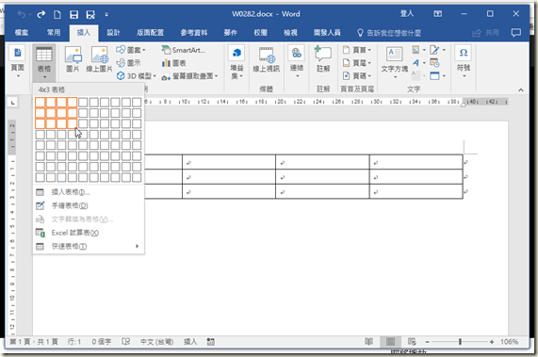Switch to the 郵件 Mailings tab

tap(231, 33)
